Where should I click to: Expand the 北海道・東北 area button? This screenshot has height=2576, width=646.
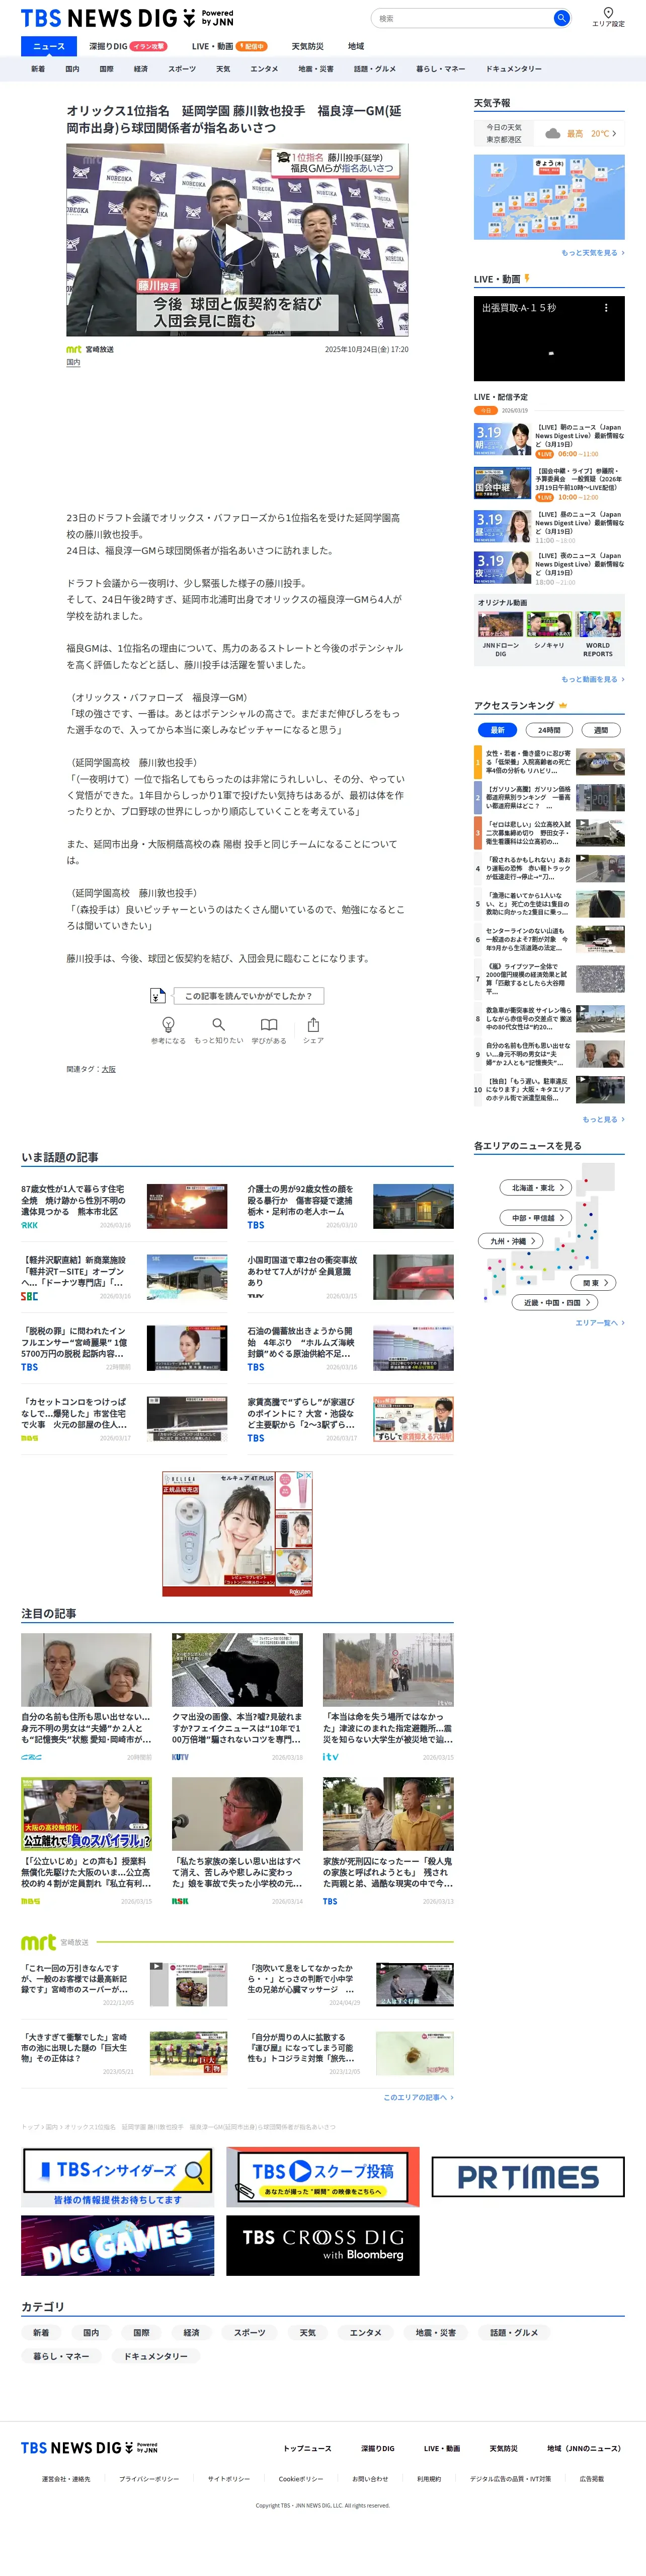537,1188
